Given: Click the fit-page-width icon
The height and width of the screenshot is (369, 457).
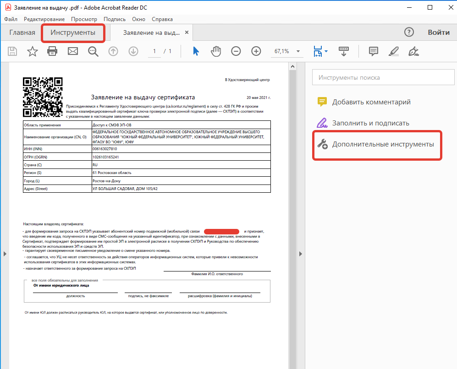Looking at the screenshot, I should pyautogui.click(x=318, y=52).
